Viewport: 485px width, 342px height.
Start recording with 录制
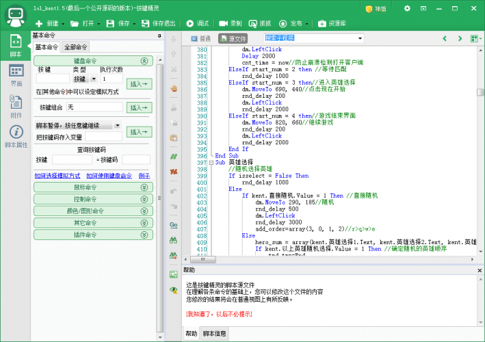click(231, 23)
